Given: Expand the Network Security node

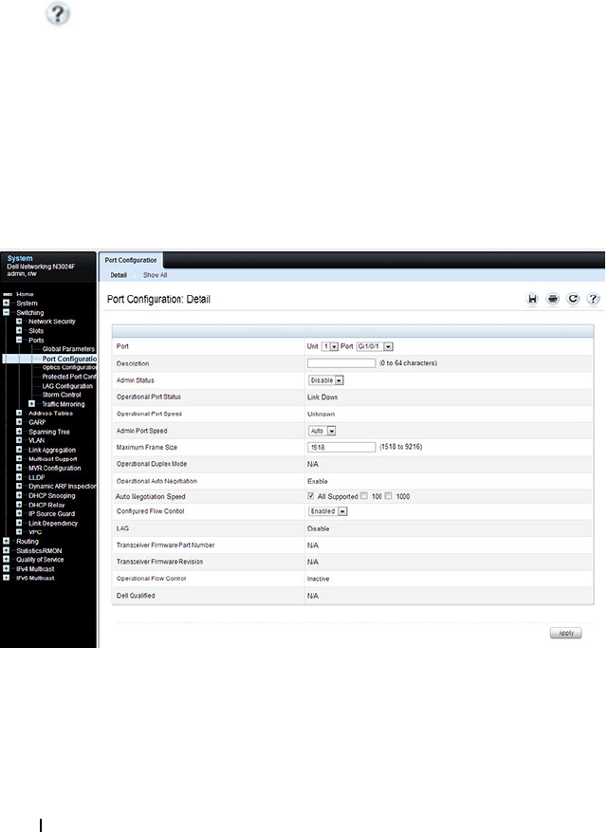Looking at the screenshot, I should (x=19, y=321).
